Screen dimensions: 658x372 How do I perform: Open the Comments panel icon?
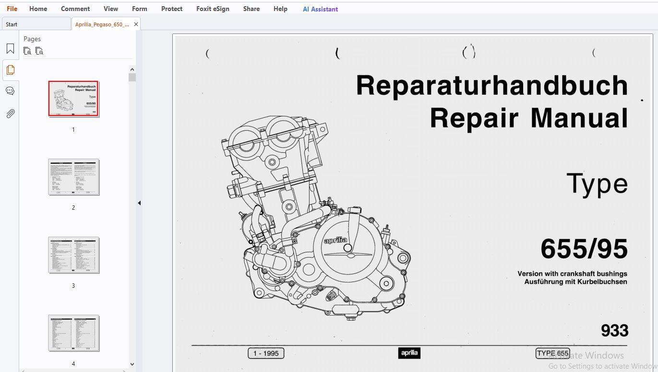pos(10,91)
